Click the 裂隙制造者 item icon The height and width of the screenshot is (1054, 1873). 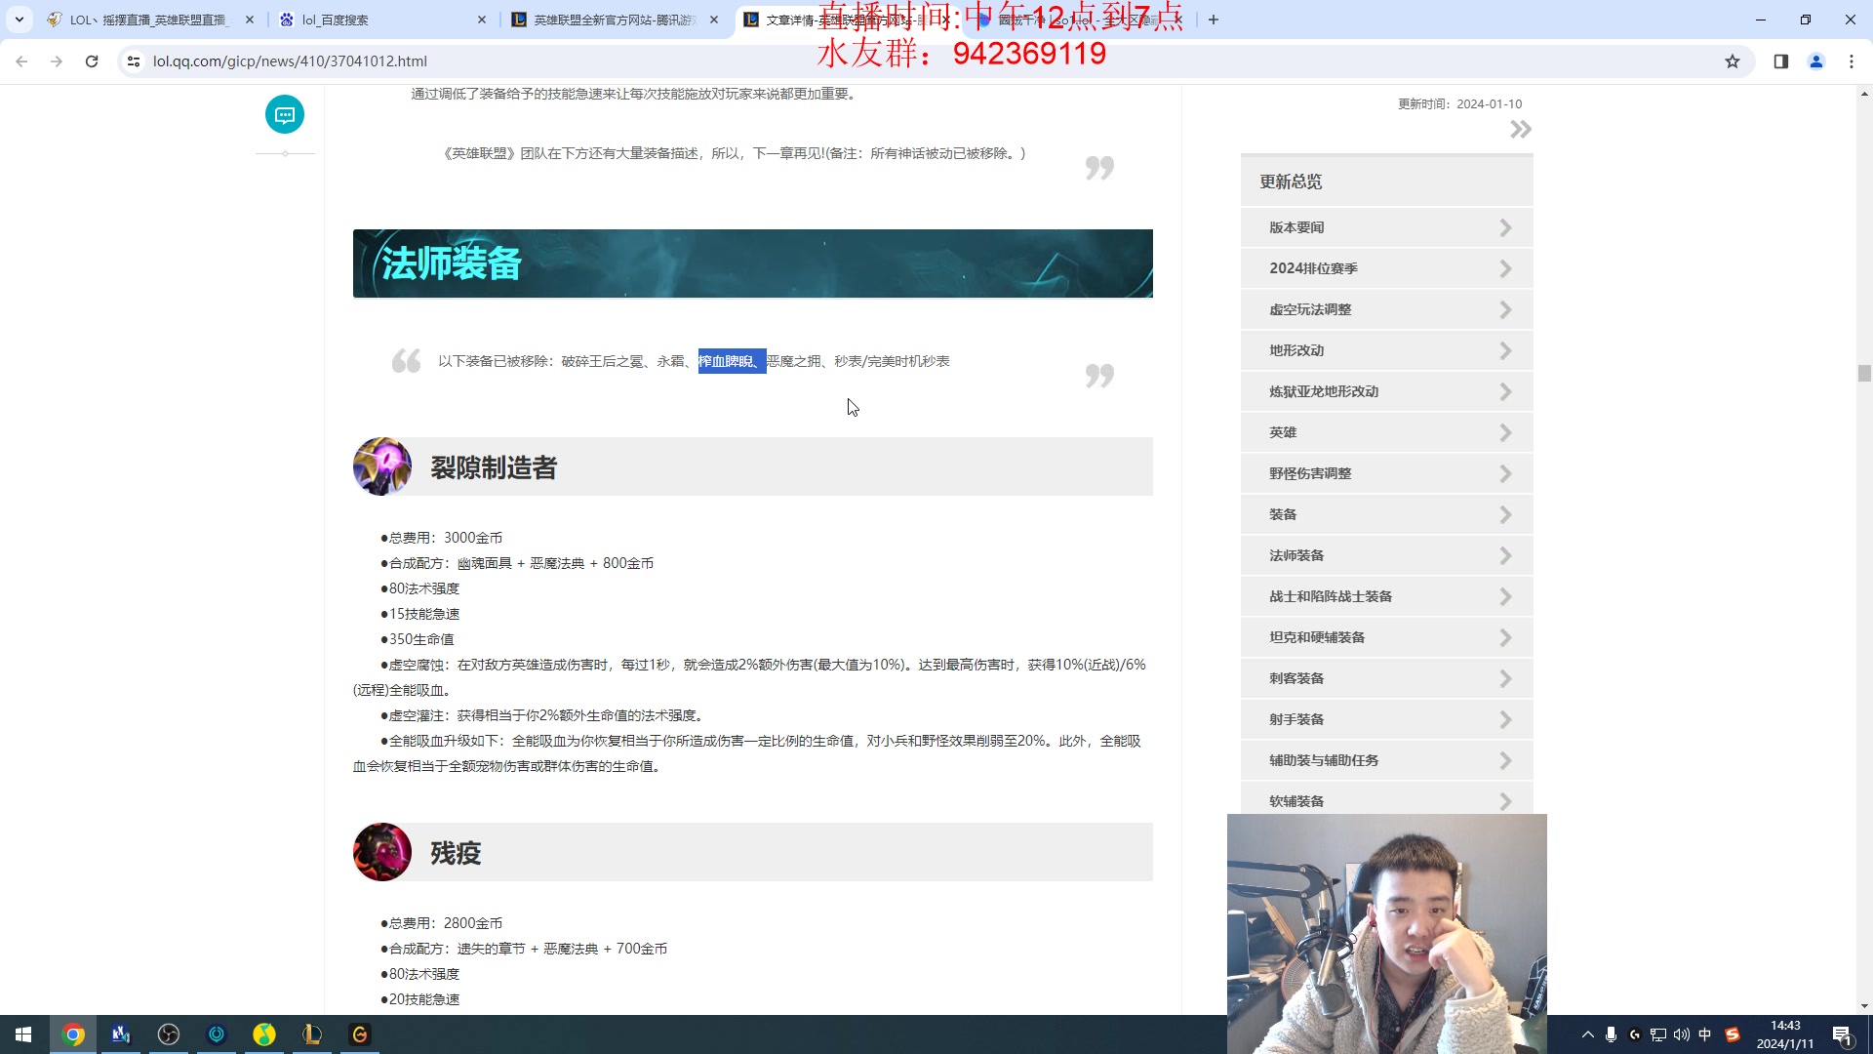click(x=382, y=466)
